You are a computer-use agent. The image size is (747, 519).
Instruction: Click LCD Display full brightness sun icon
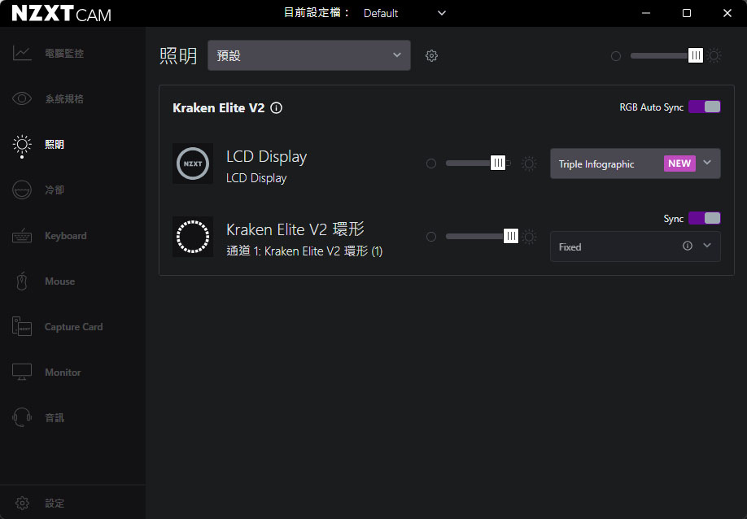529,164
